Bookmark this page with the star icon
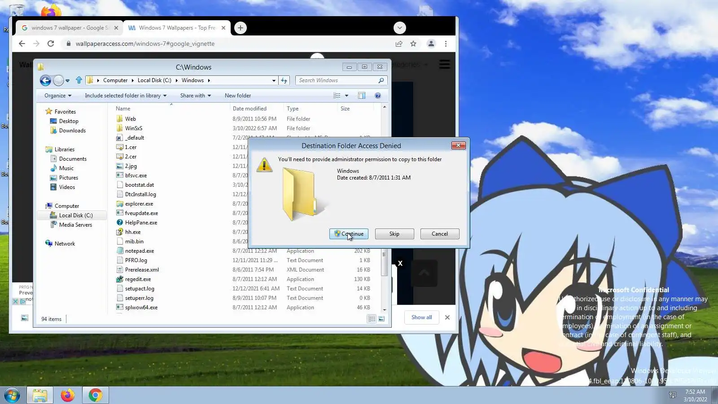Screen dimensions: 718x404 coord(413,44)
